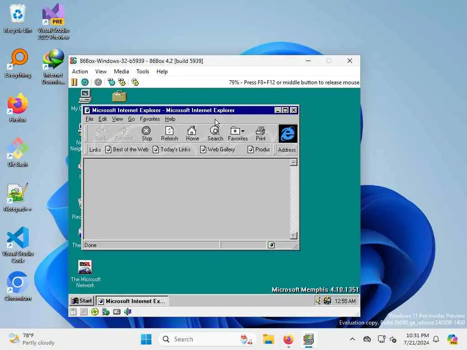Screen dimensions: 467x350
Task: Go to Home page in Internet Explorer
Action: [x=192, y=134]
